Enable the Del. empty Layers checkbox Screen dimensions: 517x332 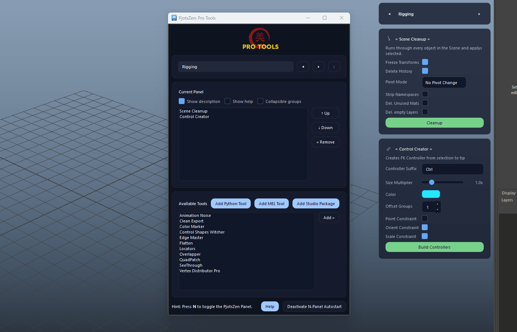tap(425, 112)
